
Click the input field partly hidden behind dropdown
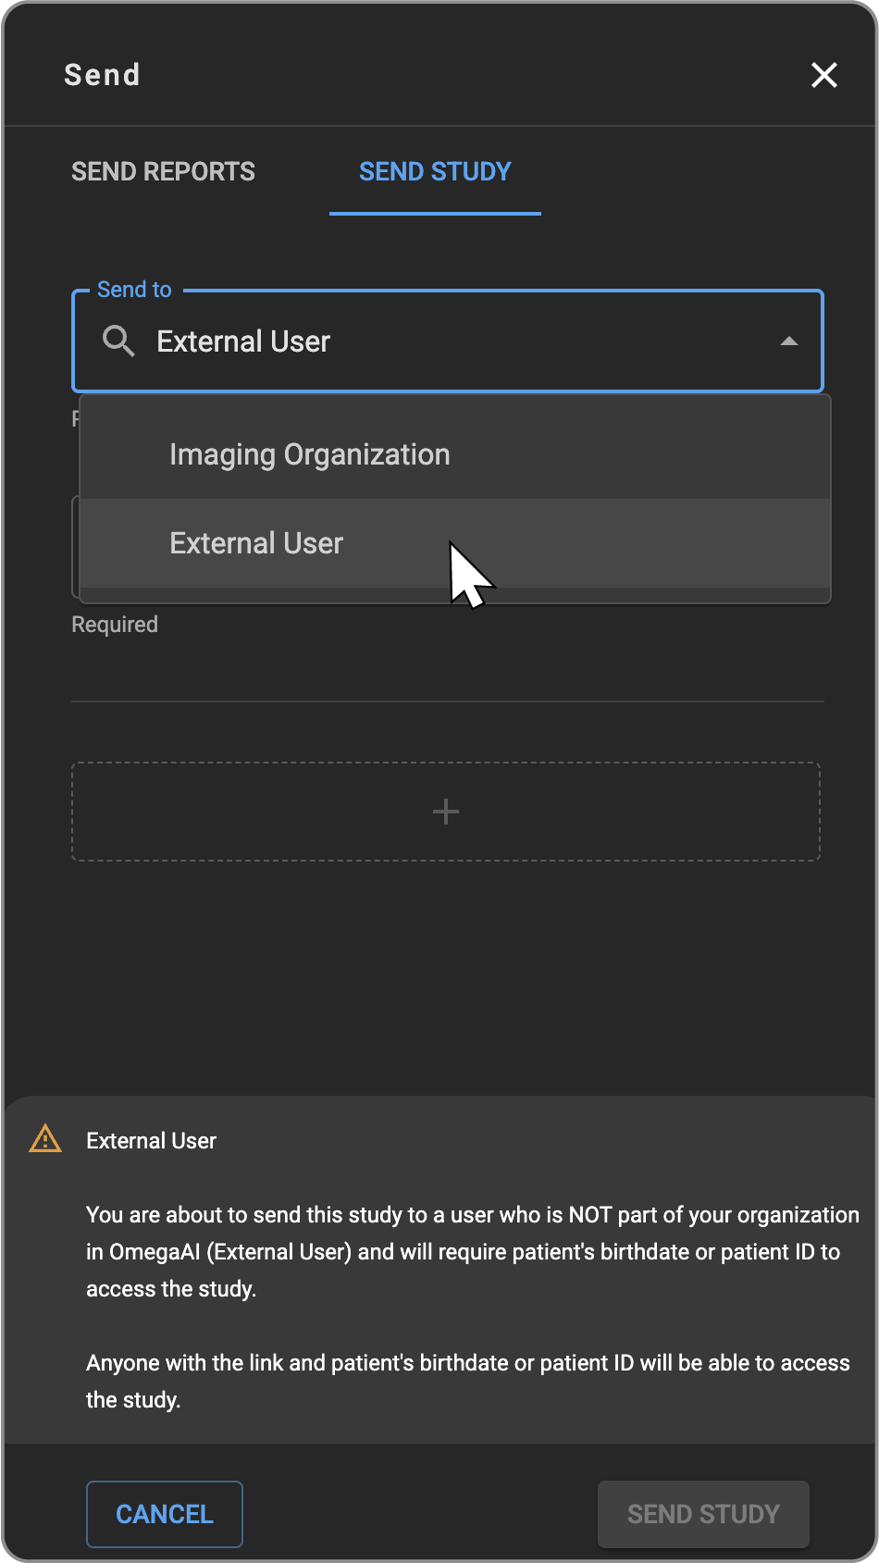(75, 546)
